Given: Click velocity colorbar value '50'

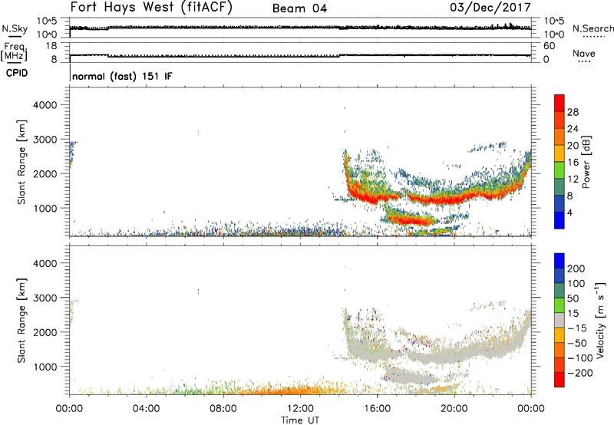Looking at the screenshot, I should (x=573, y=298).
